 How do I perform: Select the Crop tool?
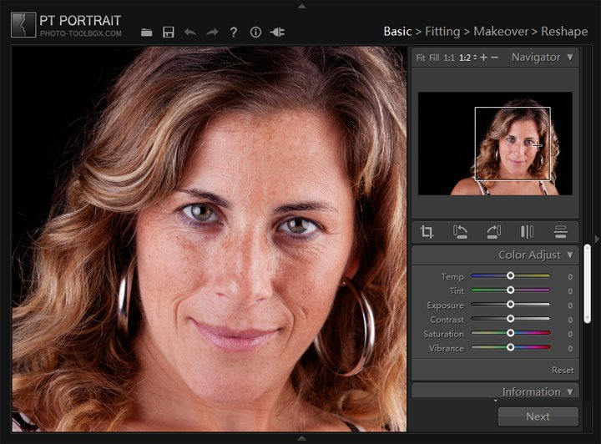(427, 231)
